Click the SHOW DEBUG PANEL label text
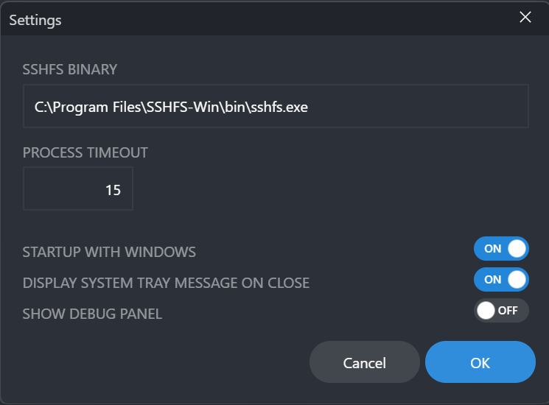Image resolution: width=549 pixels, height=405 pixels. click(x=92, y=314)
